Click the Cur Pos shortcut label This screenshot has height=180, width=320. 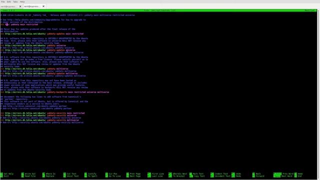pyautogui.click(x=113, y=173)
